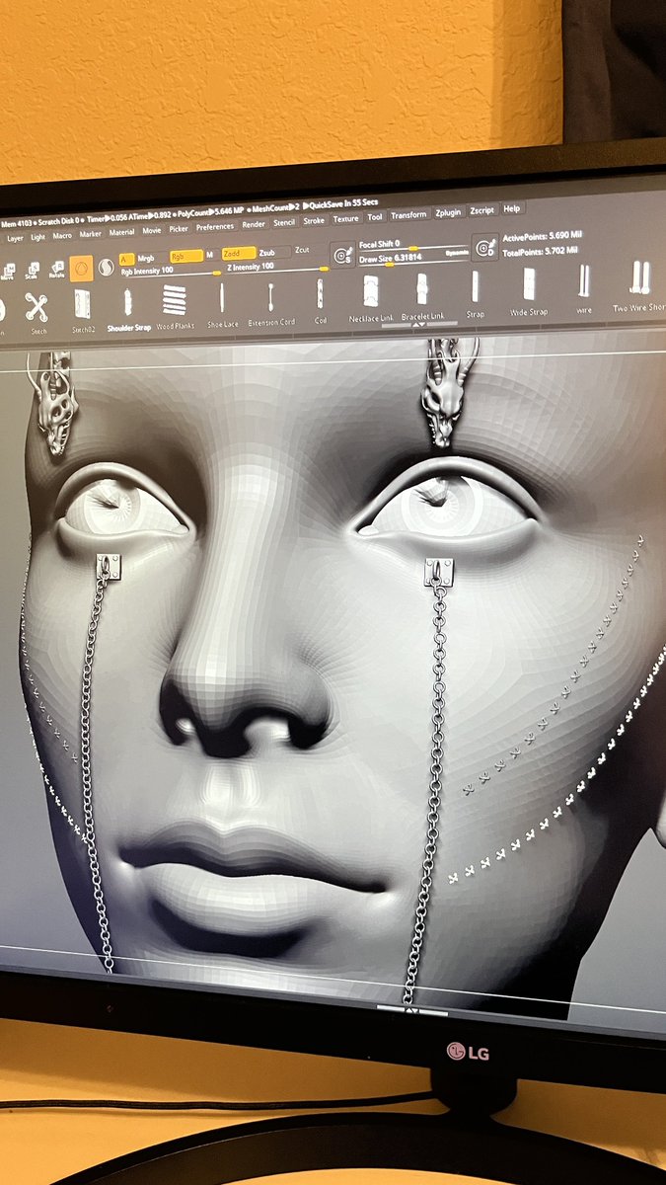Open the Light menu
The height and width of the screenshot is (1185, 666).
(37, 237)
